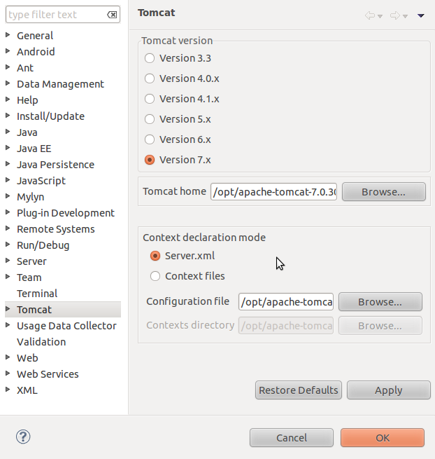Click the help question mark icon
Image resolution: width=435 pixels, height=459 pixels.
pos(23,437)
